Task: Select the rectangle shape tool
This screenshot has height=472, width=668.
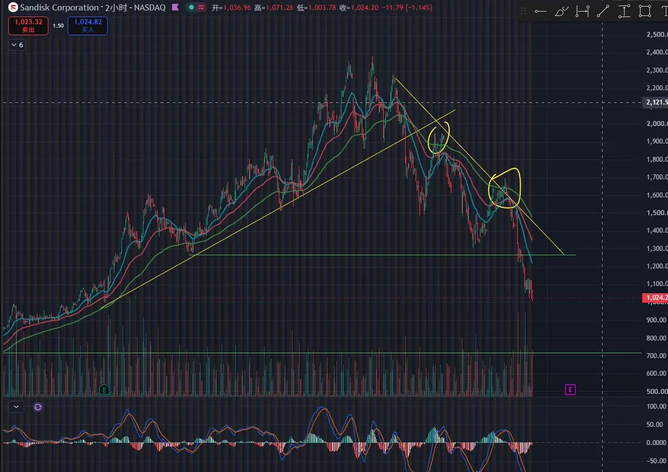Action: tap(645, 12)
